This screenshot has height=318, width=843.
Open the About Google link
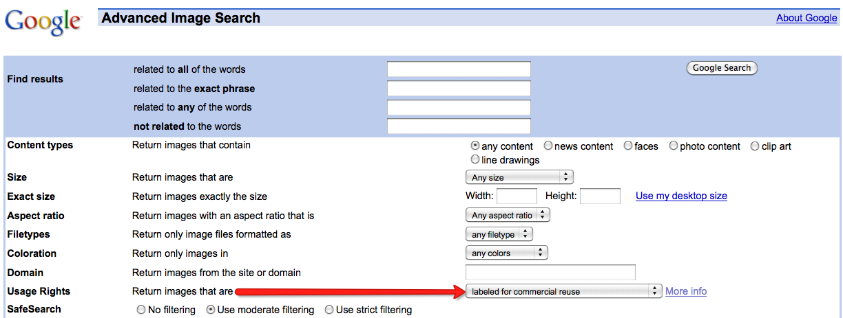[806, 18]
